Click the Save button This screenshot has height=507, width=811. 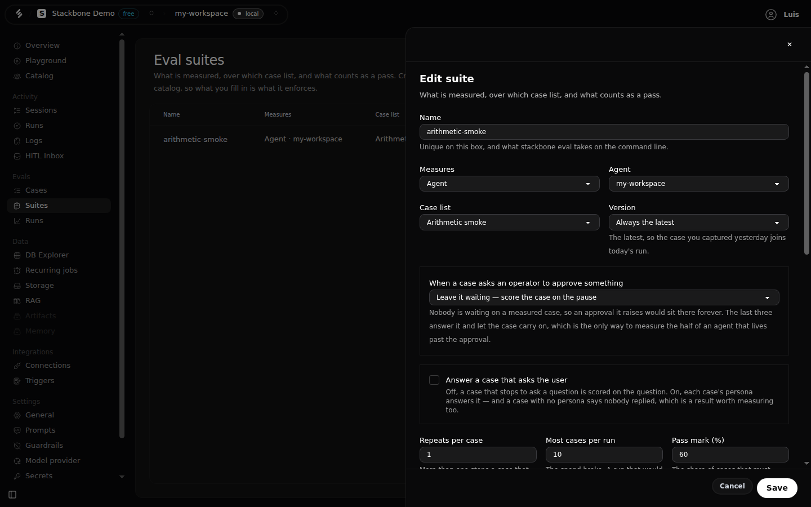777,488
